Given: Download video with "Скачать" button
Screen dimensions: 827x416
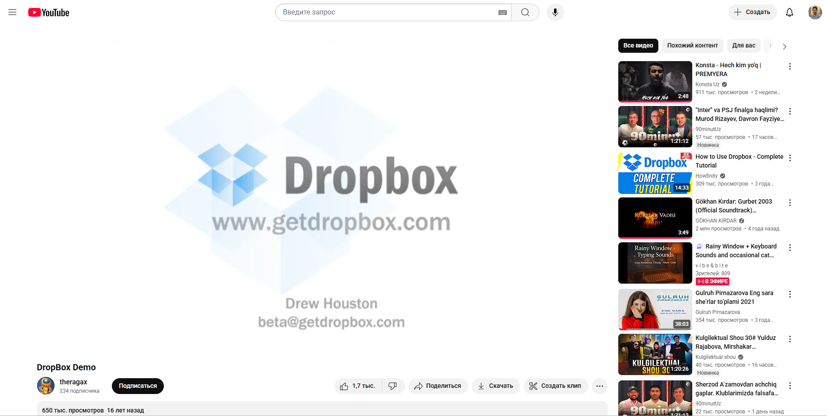Looking at the screenshot, I should (496, 386).
